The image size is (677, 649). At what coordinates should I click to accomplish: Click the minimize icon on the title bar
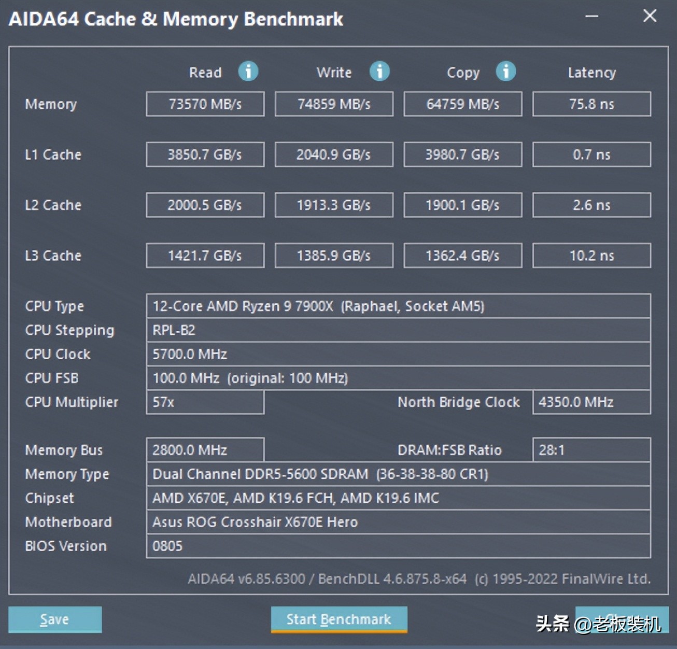(591, 16)
